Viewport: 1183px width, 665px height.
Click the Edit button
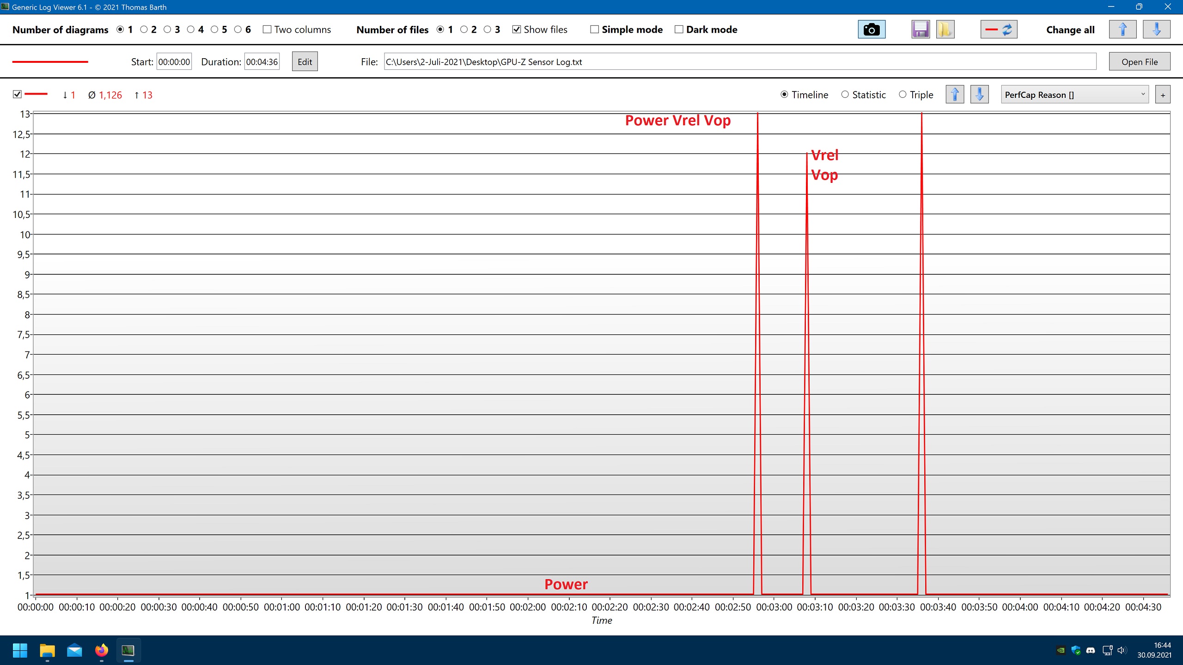(305, 62)
